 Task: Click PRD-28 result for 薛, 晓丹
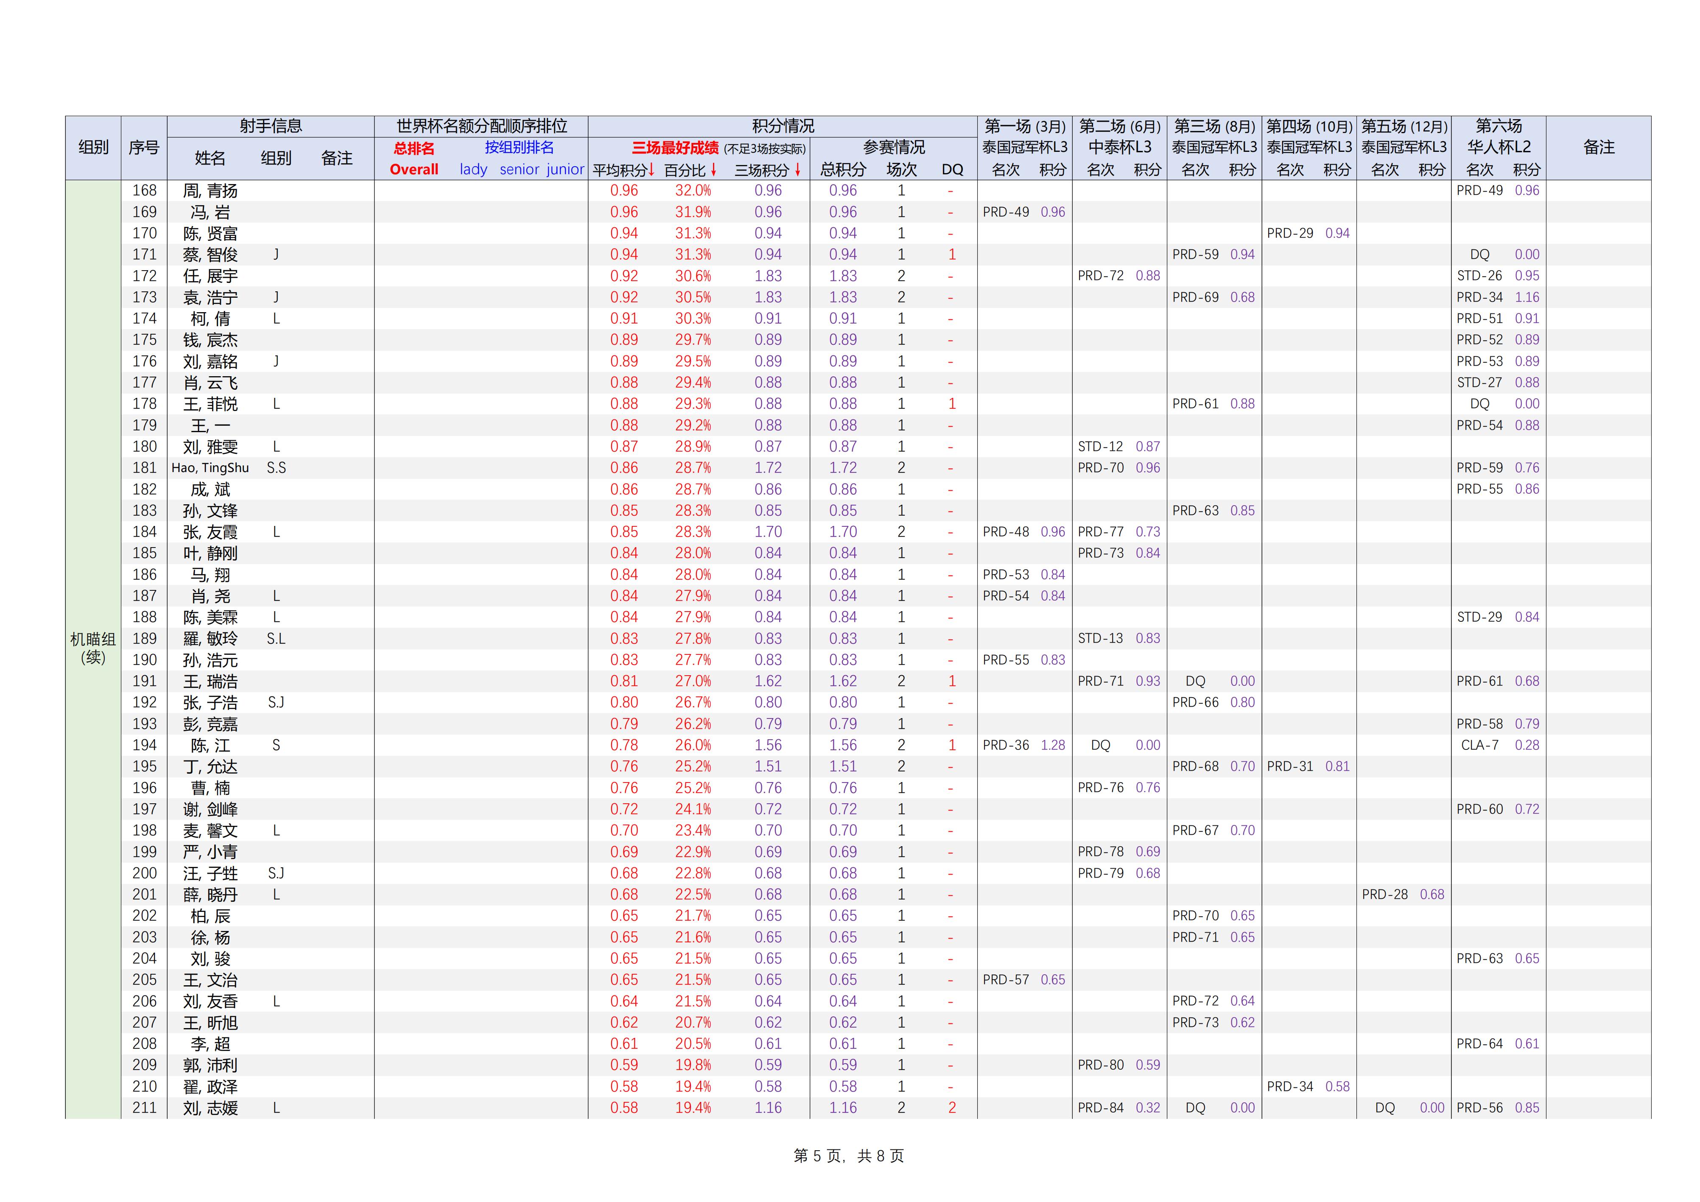coord(1384,895)
